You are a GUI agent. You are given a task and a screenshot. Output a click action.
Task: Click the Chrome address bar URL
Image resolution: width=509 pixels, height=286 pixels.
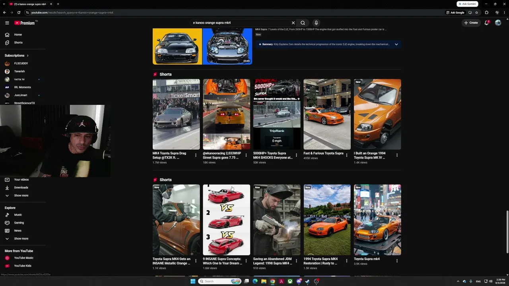(72, 12)
